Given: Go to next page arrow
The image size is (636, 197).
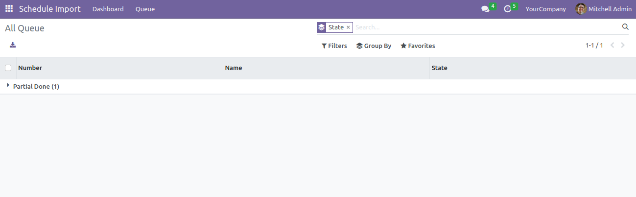Looking at the screenshot, I should tap(623, 46).
